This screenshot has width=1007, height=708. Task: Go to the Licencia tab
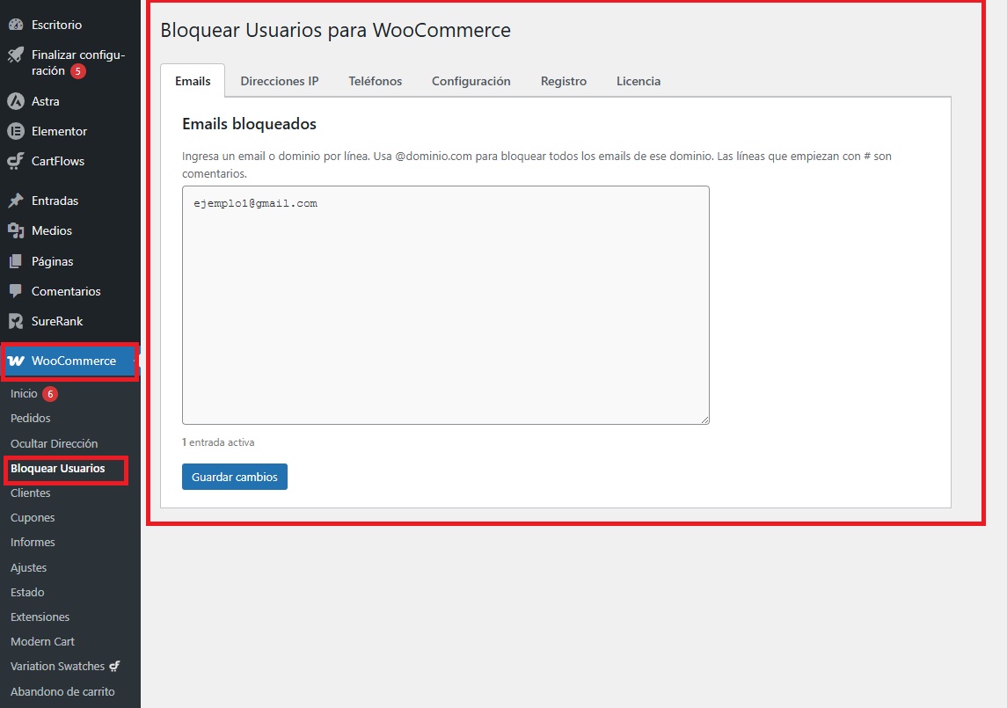638,81
